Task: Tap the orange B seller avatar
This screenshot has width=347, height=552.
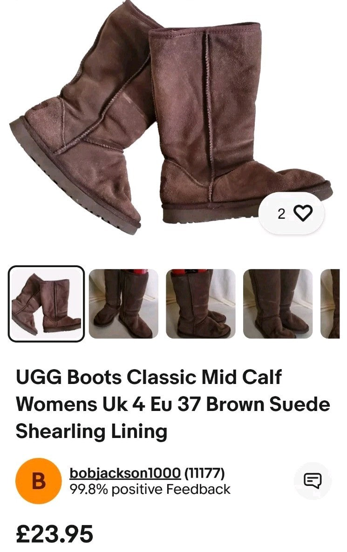Action: (x=39, y=481)
